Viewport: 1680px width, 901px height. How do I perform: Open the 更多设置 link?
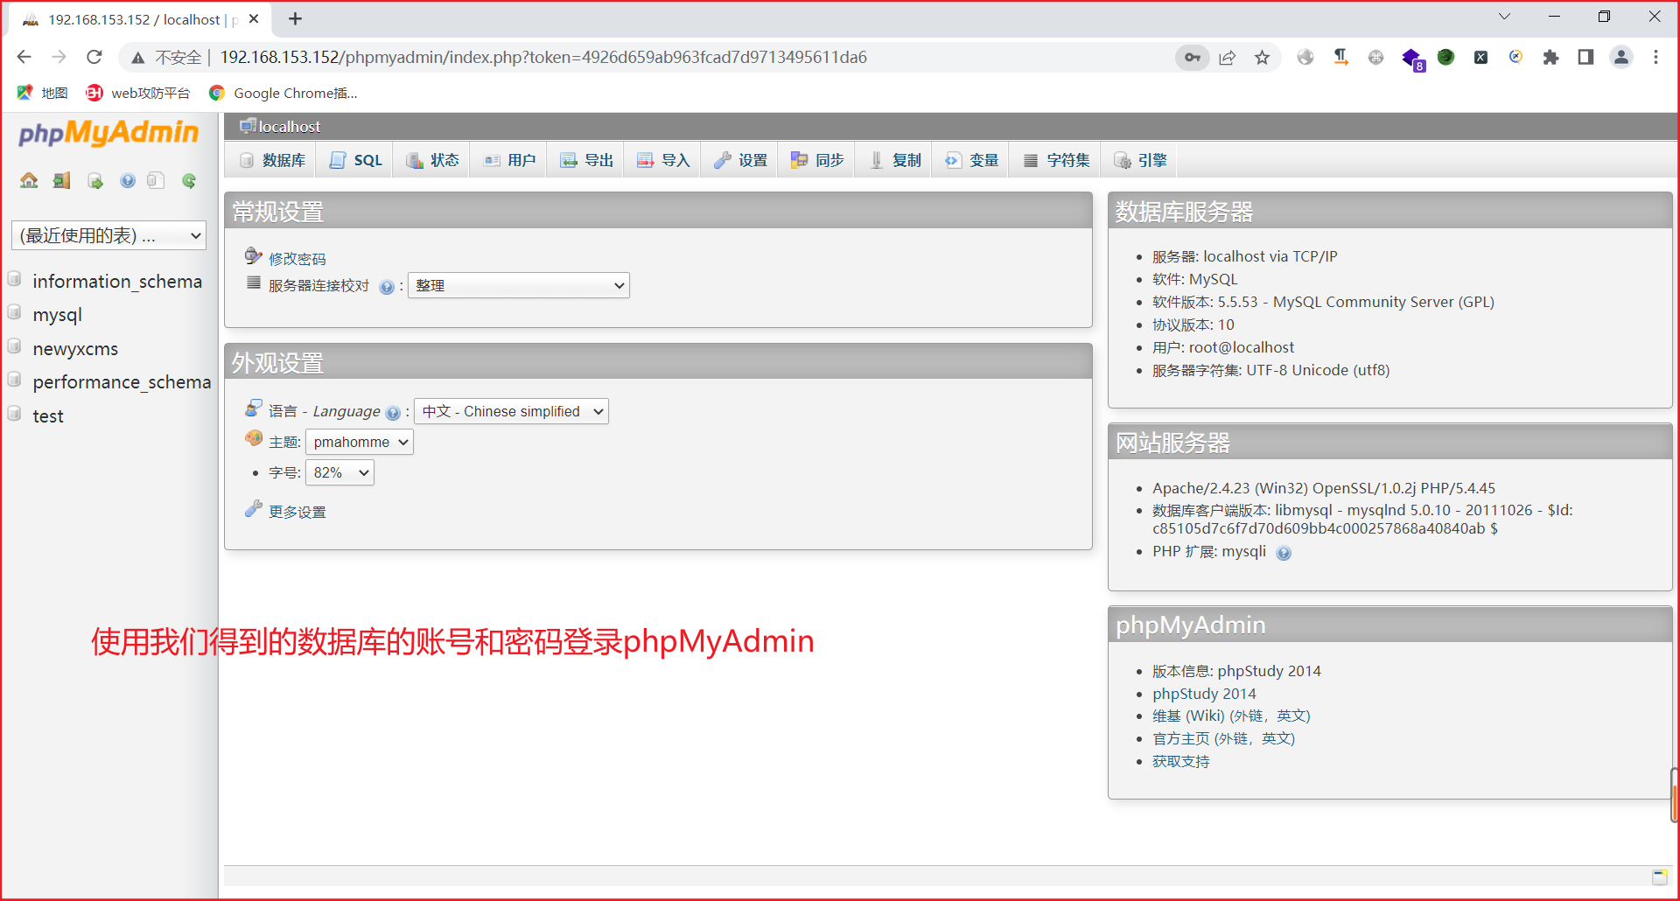pos(297,512)
